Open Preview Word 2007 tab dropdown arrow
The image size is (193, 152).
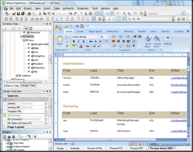175,148
